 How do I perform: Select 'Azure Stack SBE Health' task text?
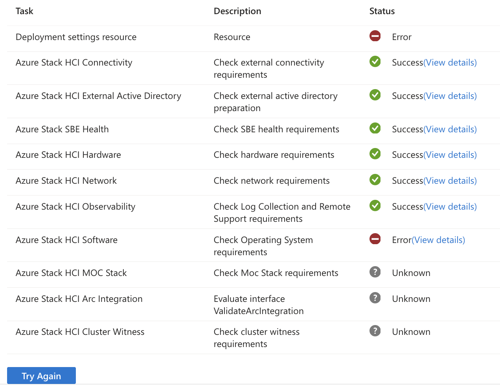coord(62,130)
